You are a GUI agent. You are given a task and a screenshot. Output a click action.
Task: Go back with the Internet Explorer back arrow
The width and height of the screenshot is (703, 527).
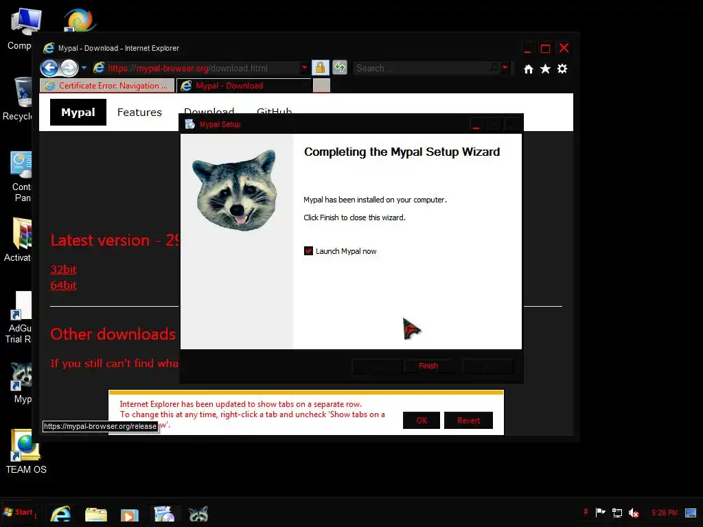(x=49, y=68)
